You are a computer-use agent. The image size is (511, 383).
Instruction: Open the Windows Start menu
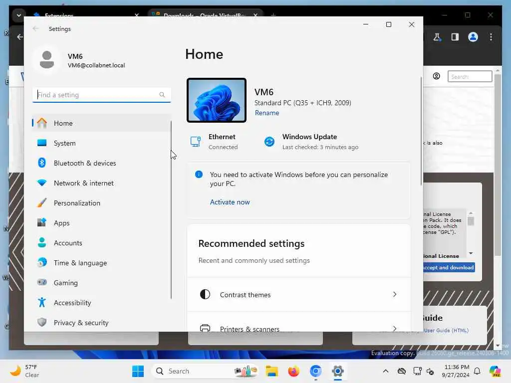pyautogui.click(x=138, y=371)
